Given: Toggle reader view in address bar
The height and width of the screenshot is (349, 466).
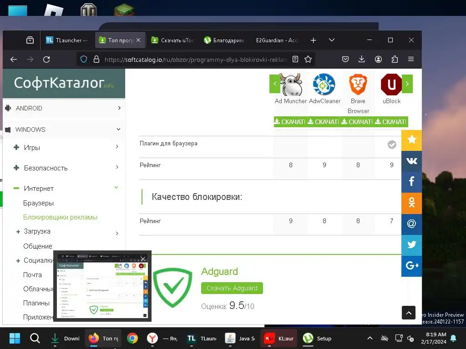Looking at the screenshot, I should point(295,59).
